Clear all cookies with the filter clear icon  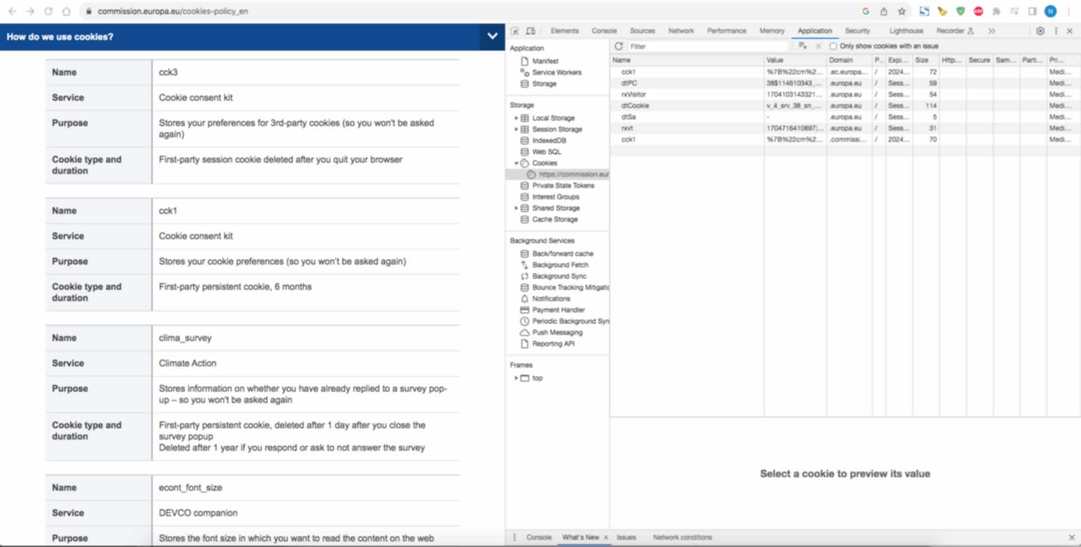(803, 46)
